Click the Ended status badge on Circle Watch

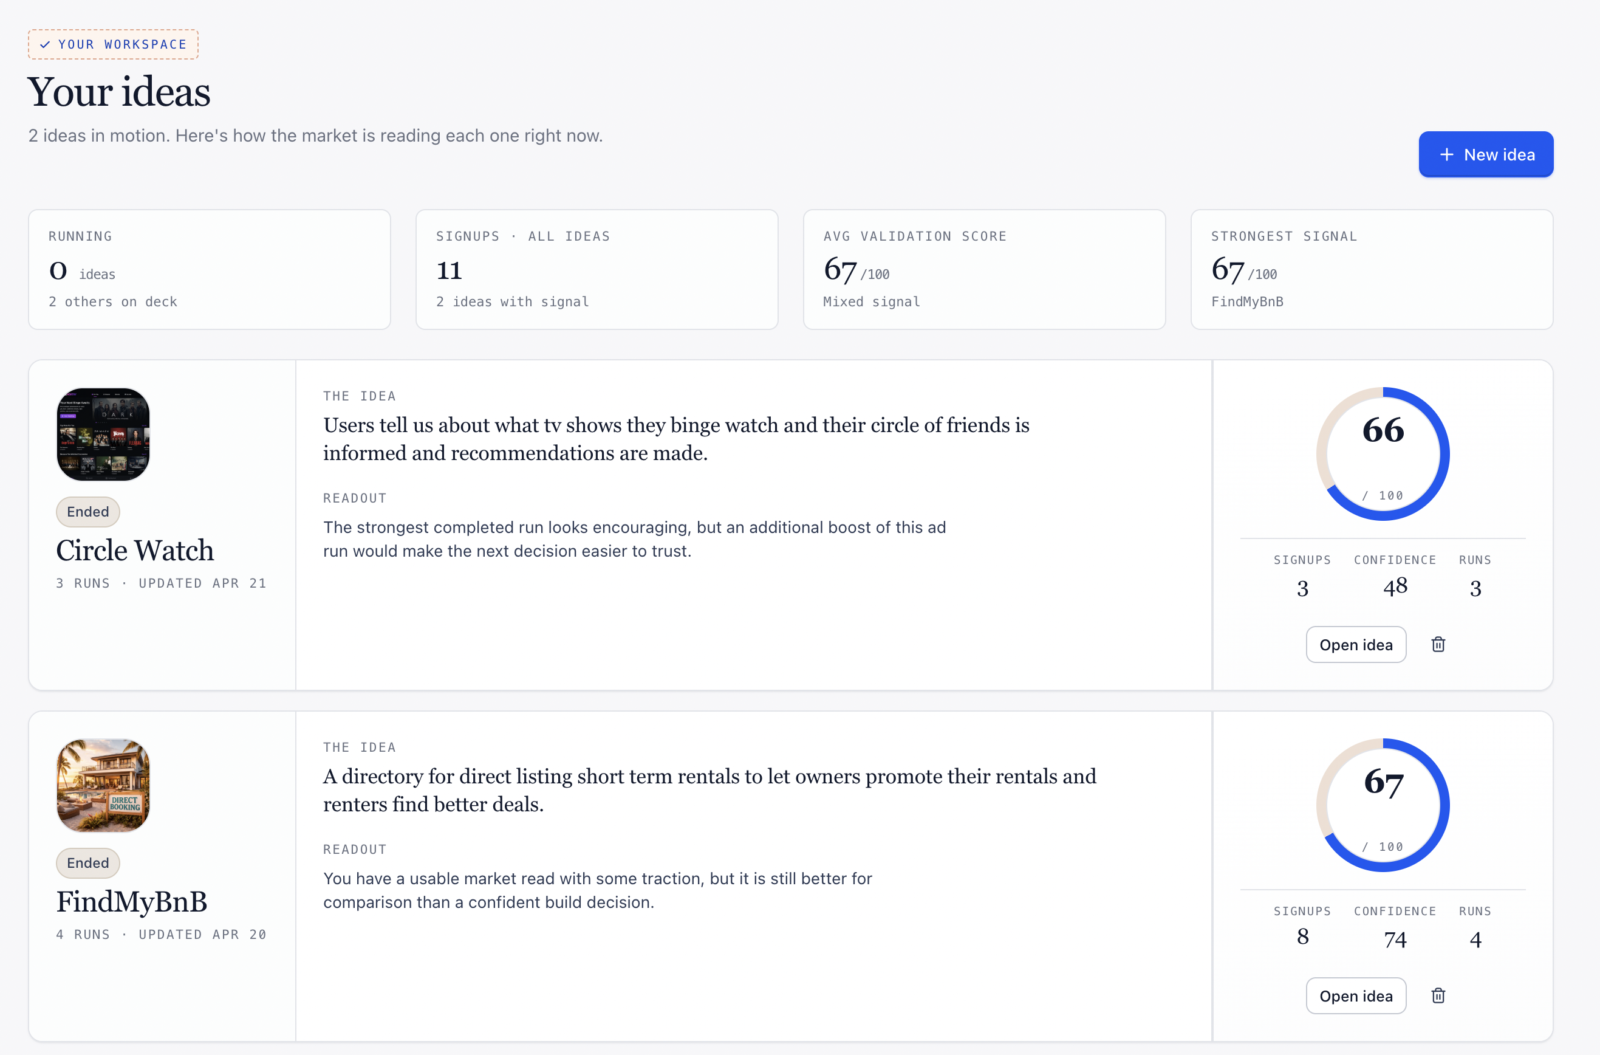tap(87, 512)
